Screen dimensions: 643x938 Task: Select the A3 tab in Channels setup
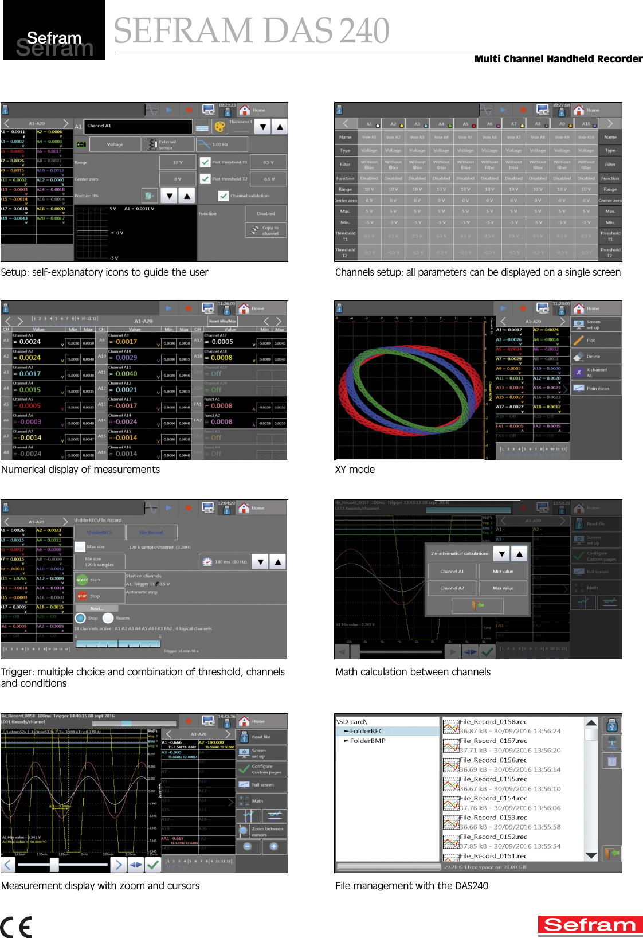tap(417, 124)
